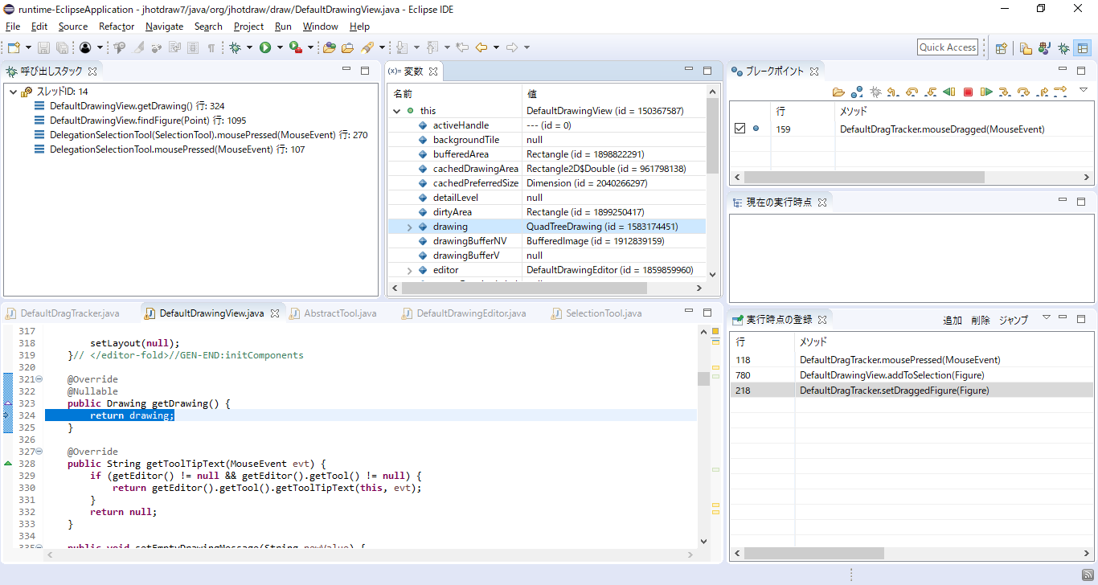
Task: Click the green Run button icon
Action: point(265,47)
